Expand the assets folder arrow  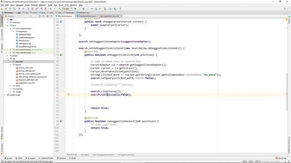point(8,56)
